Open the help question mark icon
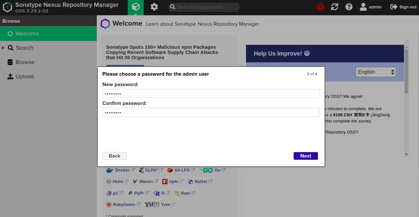 (x=349, y=7)
